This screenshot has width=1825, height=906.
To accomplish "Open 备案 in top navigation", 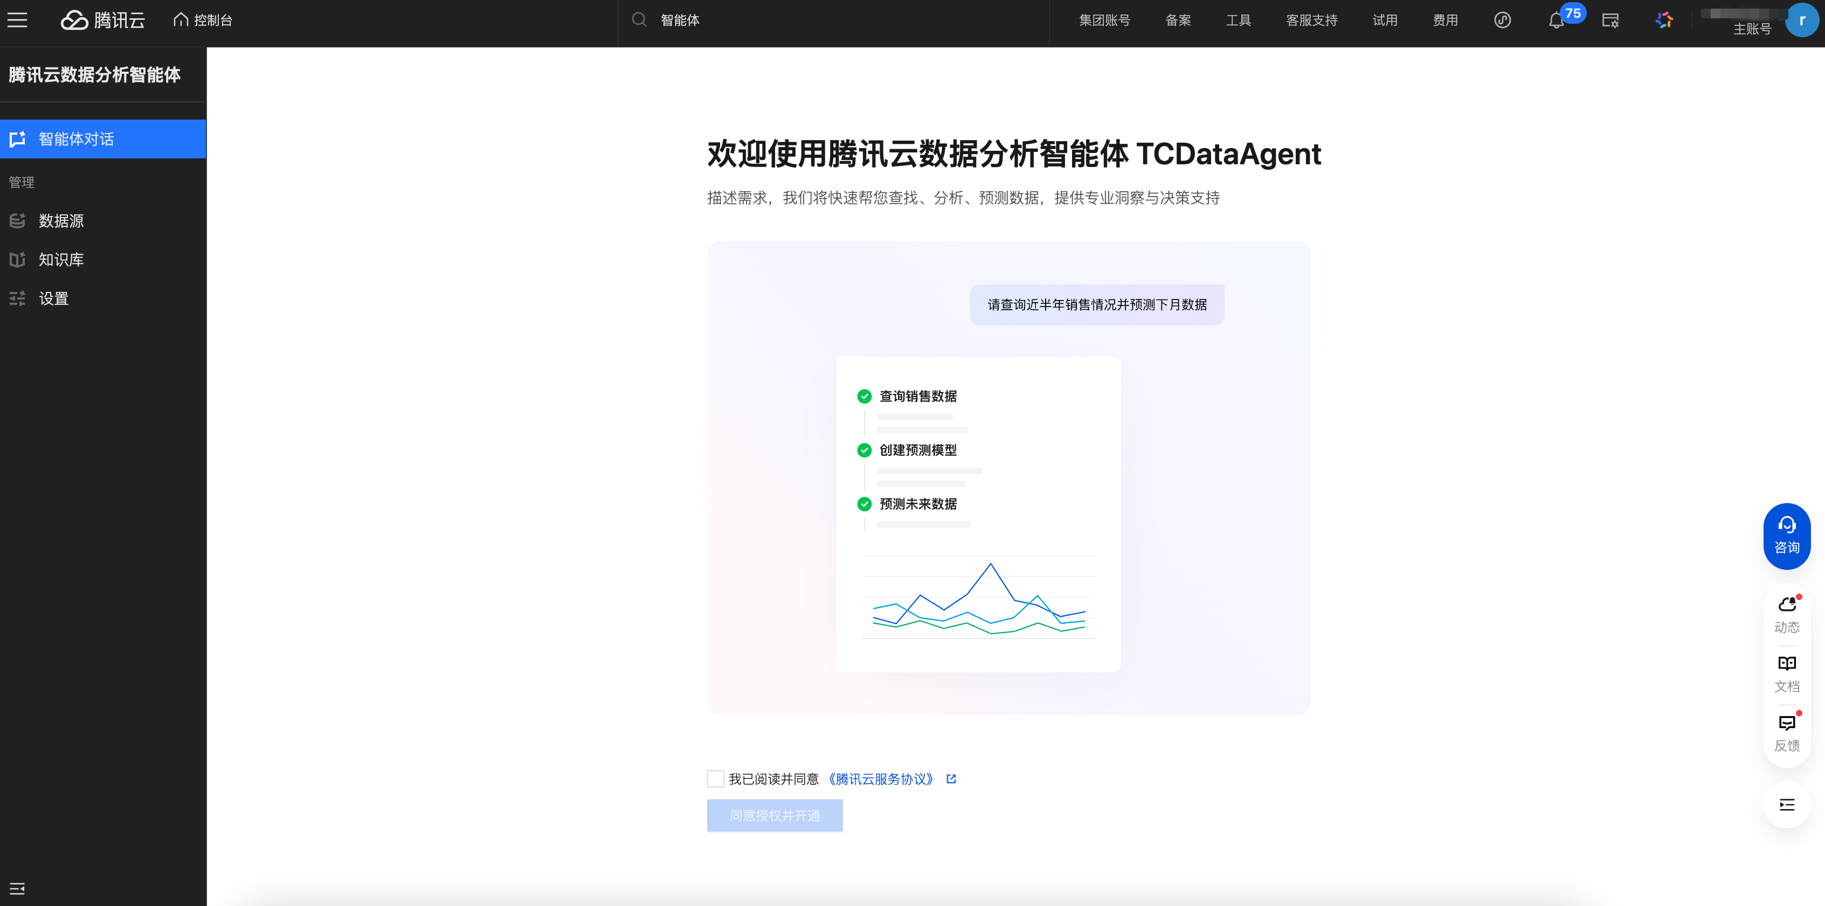I will coord(1178,20).
